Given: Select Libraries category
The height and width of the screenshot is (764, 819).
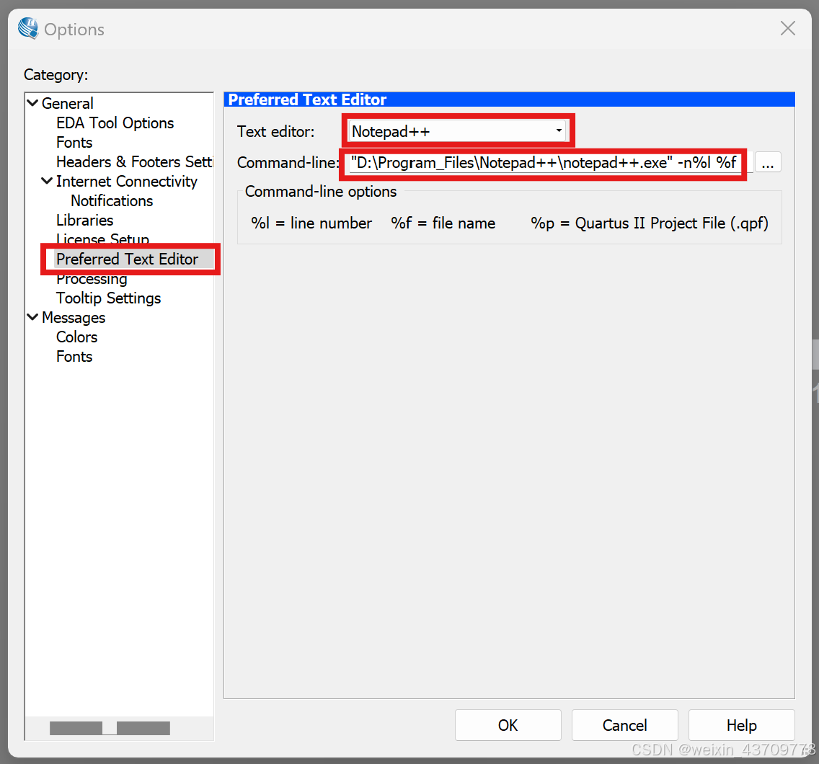Looking at the screenshot, I should click(84, 220).
